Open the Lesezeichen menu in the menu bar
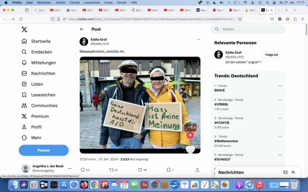Viewport: 308px width, 192px height. pos(92,2)
